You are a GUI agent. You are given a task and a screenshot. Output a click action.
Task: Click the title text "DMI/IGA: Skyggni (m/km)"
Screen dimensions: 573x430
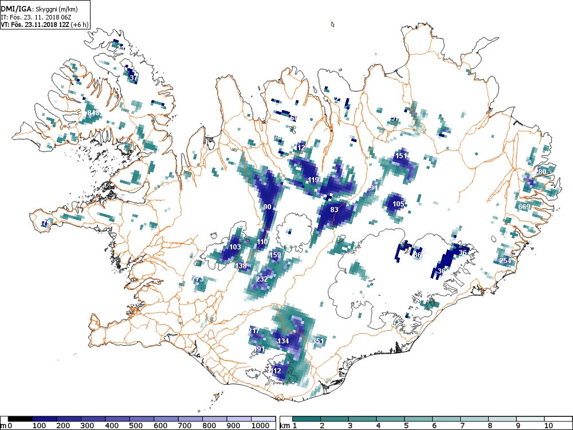[x=40, y=10]
